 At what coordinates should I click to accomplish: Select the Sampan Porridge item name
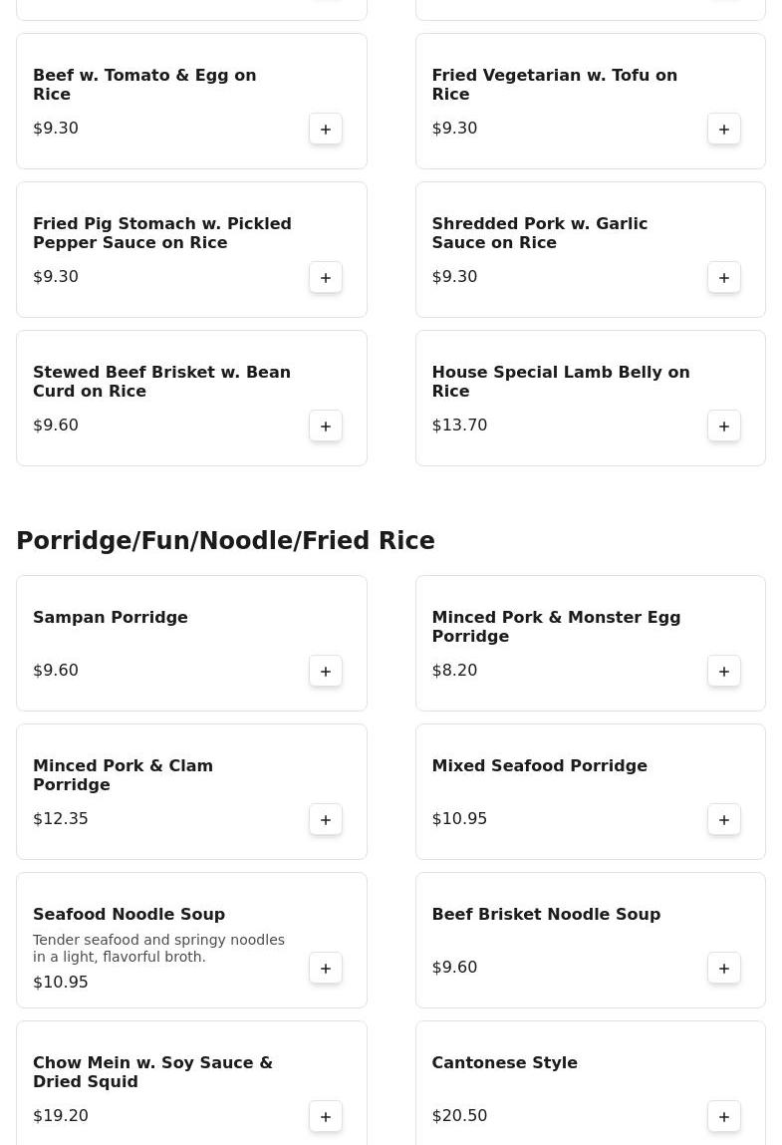111,617
